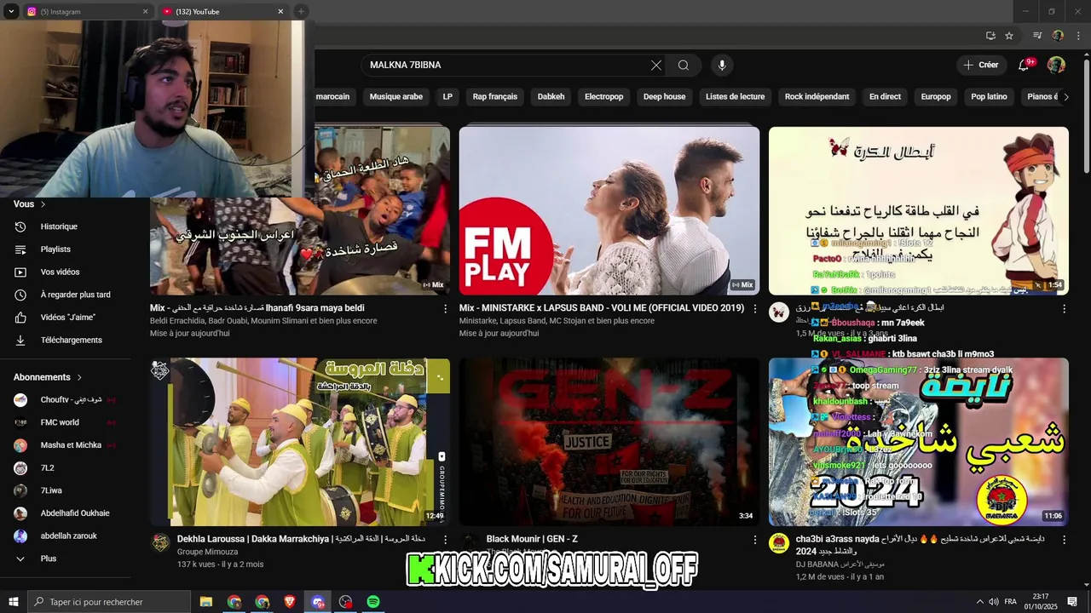Select the En direct filter chip
1091x613 pixels.
[x=885, y=97]
